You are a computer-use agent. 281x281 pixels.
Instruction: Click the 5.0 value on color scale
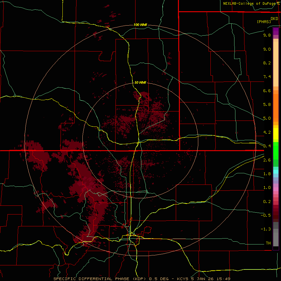[267, 118]
